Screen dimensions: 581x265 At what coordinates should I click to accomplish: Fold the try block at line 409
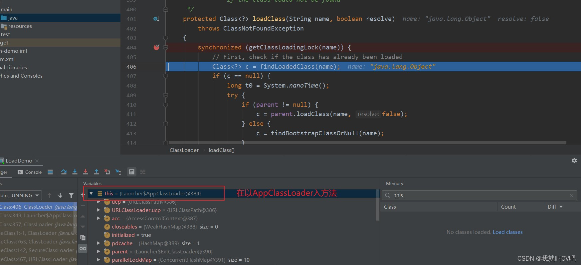[x=166, y=95]
